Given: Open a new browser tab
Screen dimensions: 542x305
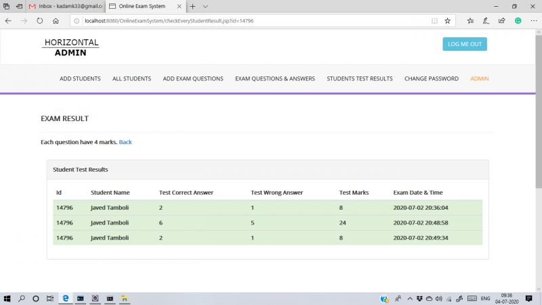Looking at the screenshot, I should coord(192,7).
